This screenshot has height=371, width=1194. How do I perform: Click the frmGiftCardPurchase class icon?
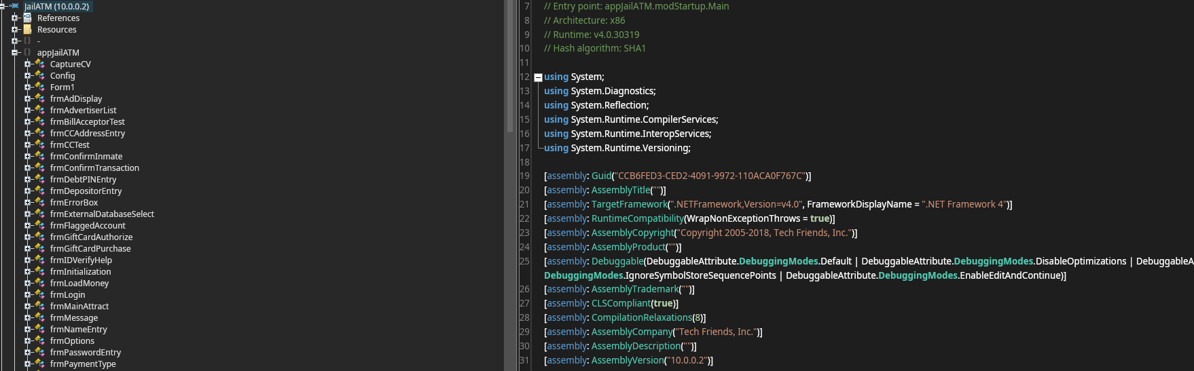(x=40, y=248)
